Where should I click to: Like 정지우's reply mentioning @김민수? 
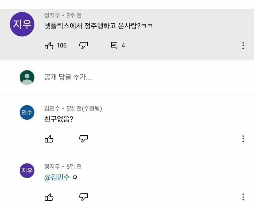tap(49, 197)
